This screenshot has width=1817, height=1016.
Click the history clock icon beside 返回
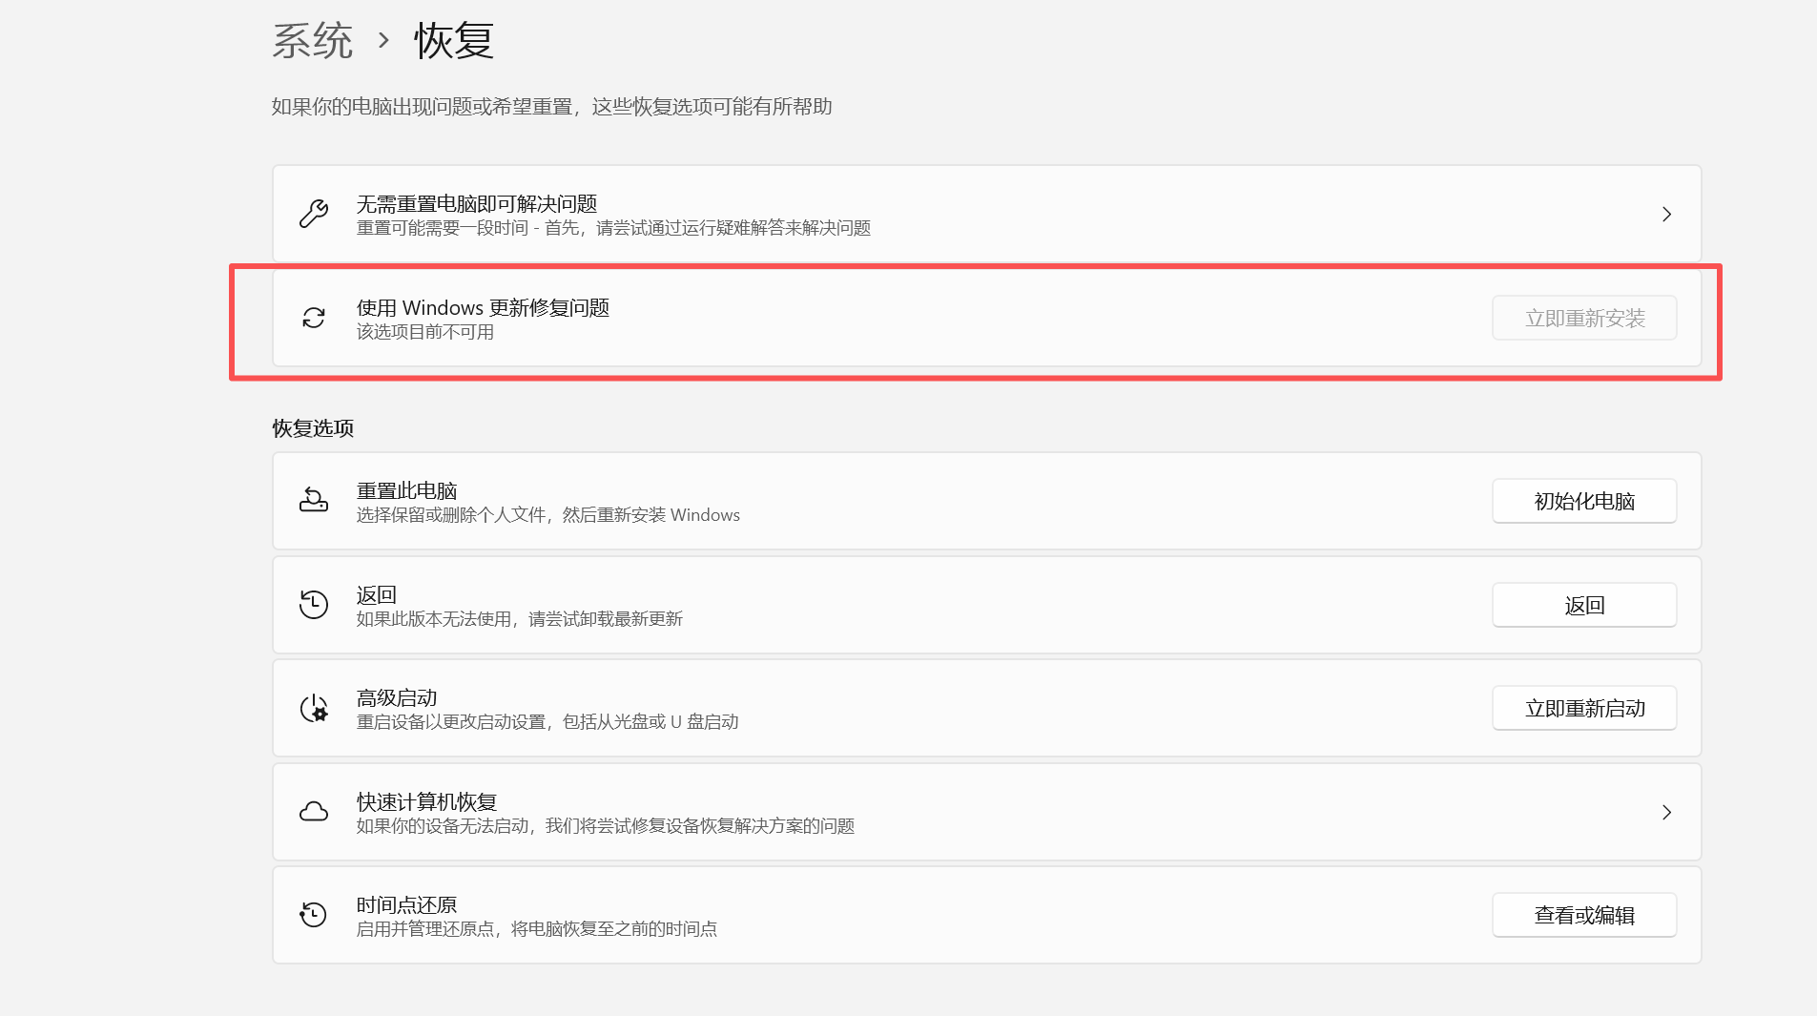314,605
